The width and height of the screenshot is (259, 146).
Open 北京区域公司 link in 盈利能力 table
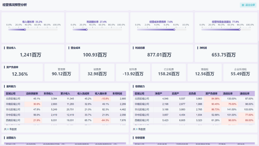(13, 99)
